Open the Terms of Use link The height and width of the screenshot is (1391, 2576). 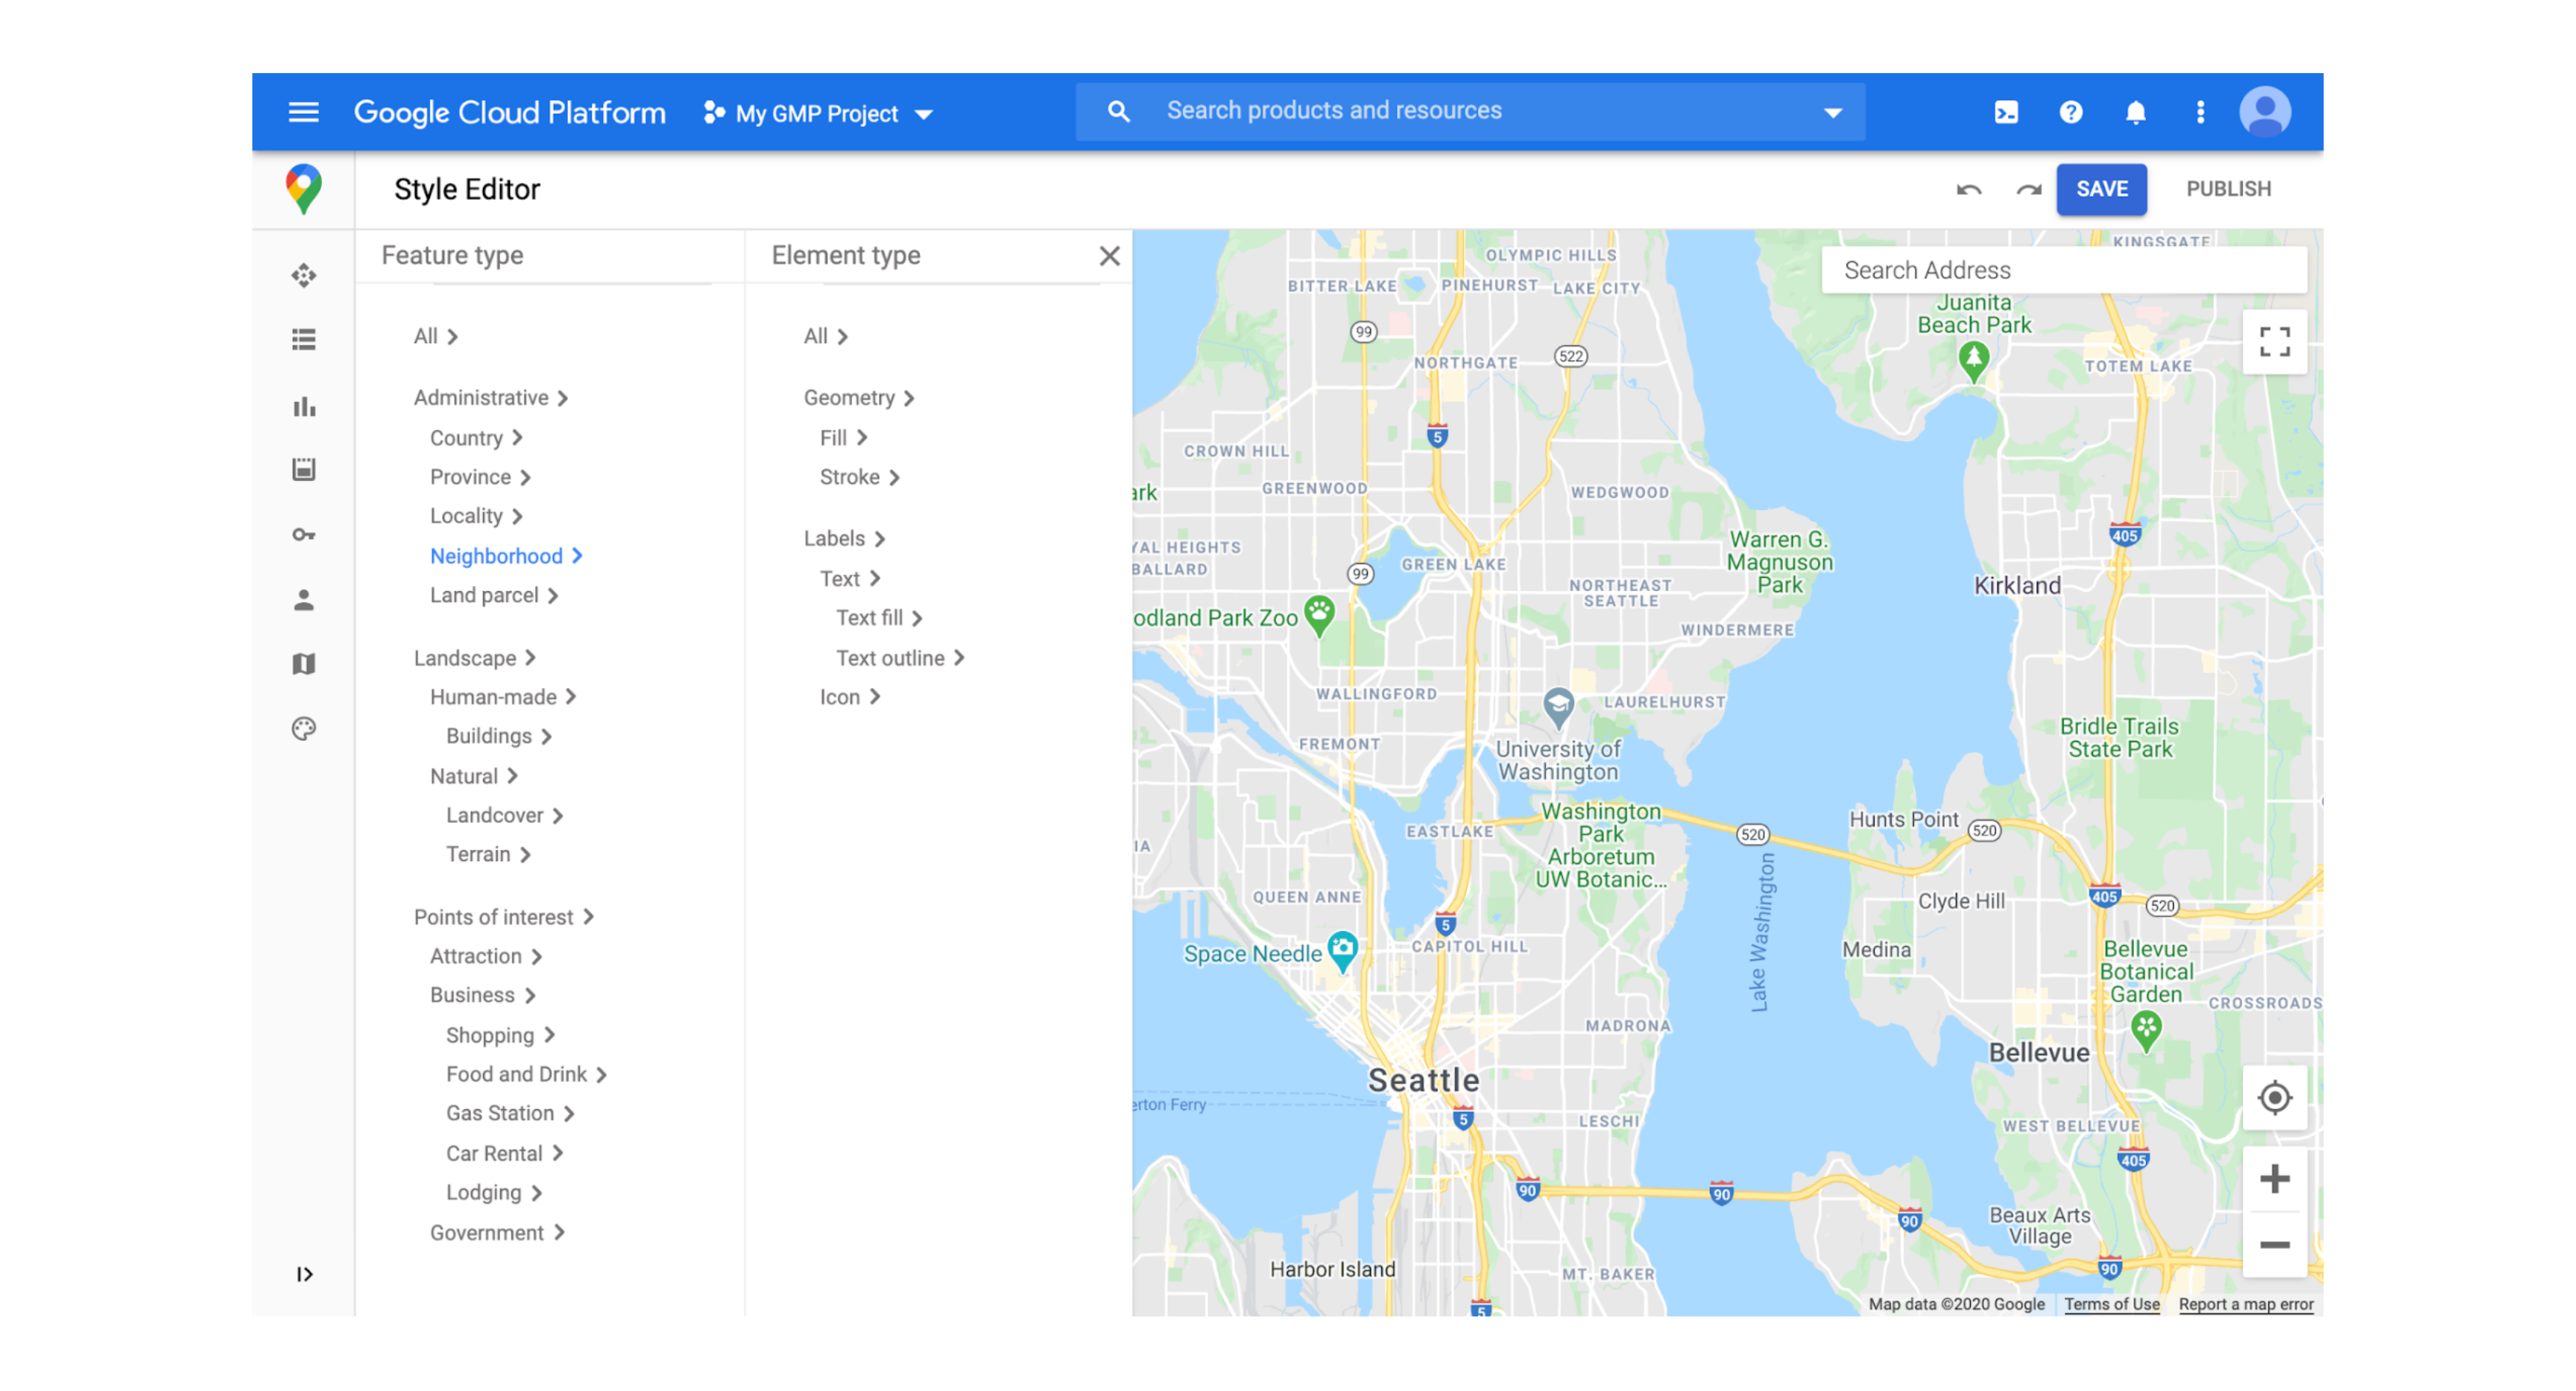[2111, 1304]
